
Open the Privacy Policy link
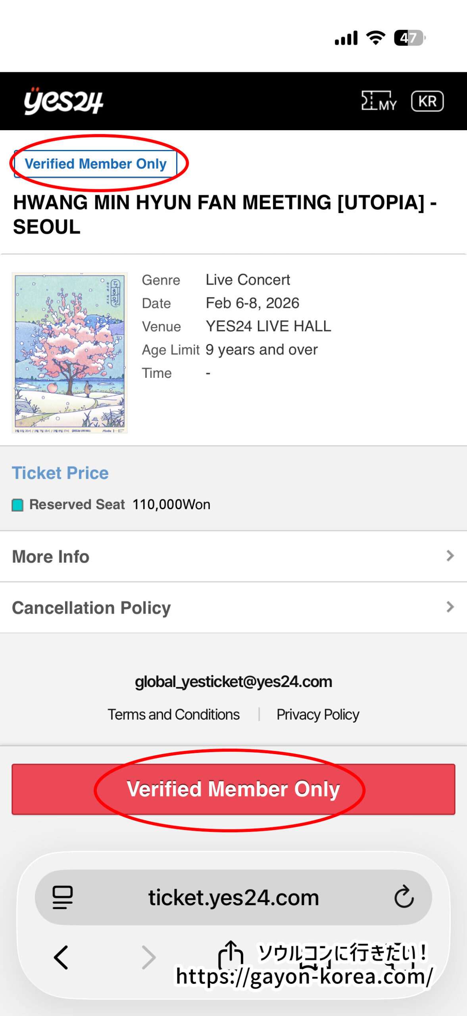318,714
